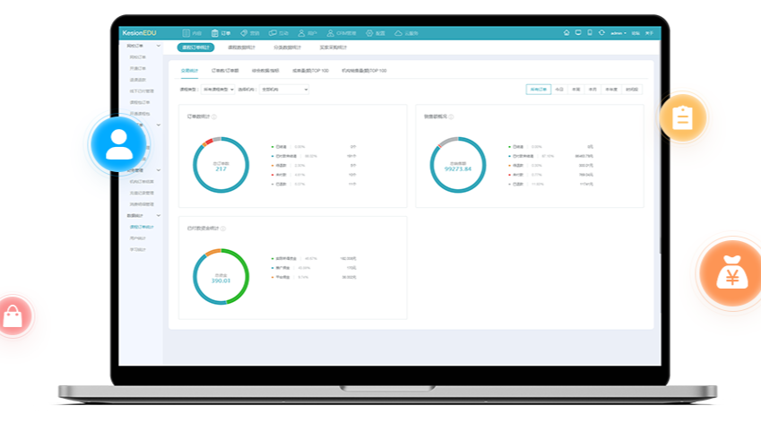Open the admin account dropdown
The height and width of the screenshot is (423, 761).
(x=618, y=32)
